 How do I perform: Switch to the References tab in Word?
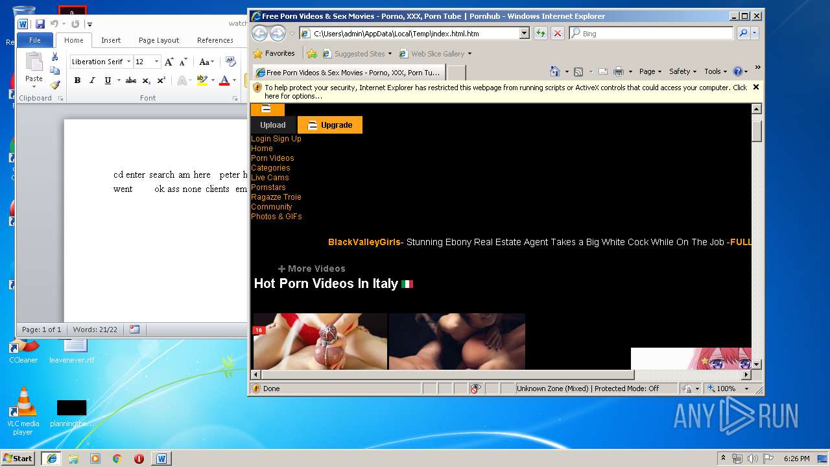(215, 40)
